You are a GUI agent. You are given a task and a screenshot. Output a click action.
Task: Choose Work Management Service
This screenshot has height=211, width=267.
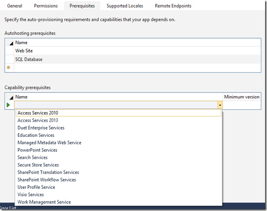pos(119,202)
